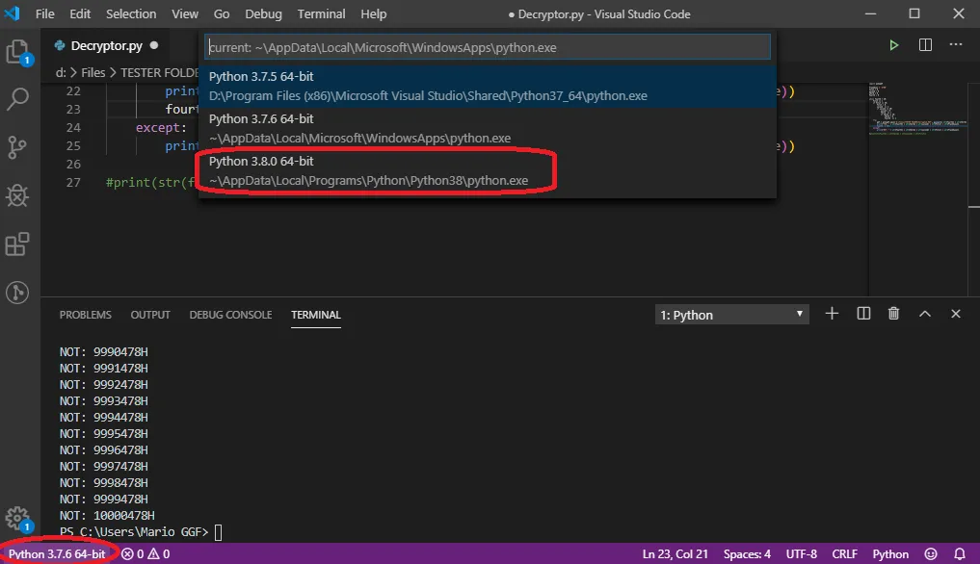Choose Python 3.7.5 64-bit interpreter
980x564 pixels.
coord(488,87)
